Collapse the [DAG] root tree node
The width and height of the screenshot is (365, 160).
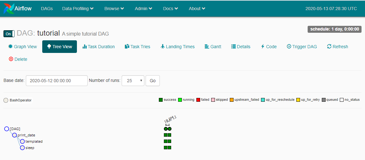tap(7, 129)
